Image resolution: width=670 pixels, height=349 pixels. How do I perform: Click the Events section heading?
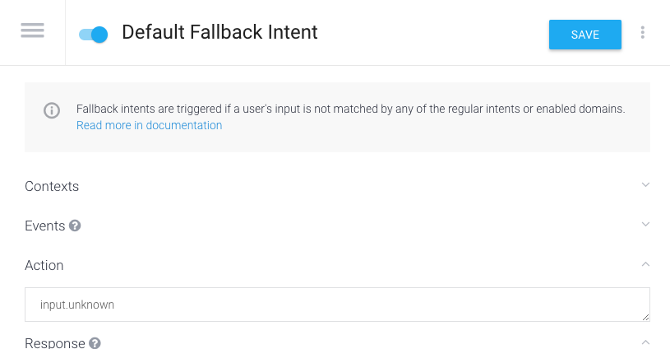(x=45, y=226)
